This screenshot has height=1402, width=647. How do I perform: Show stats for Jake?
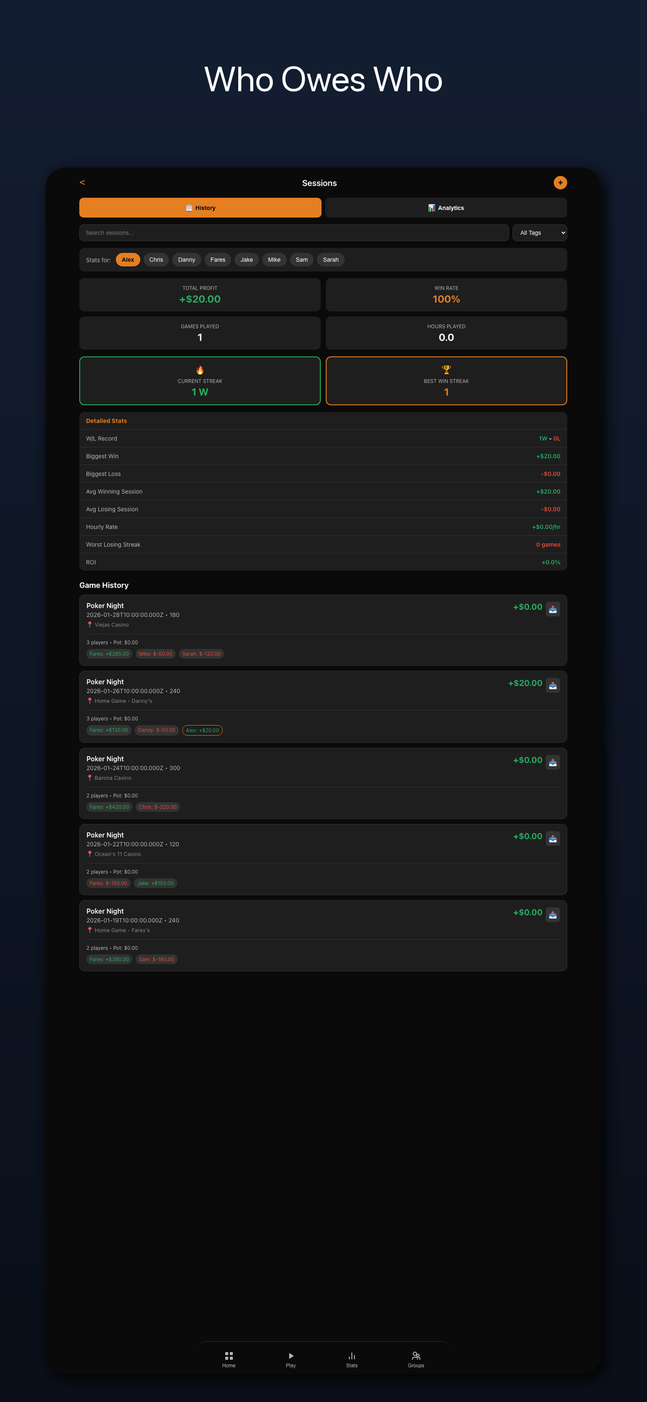[x=247, y=260]
